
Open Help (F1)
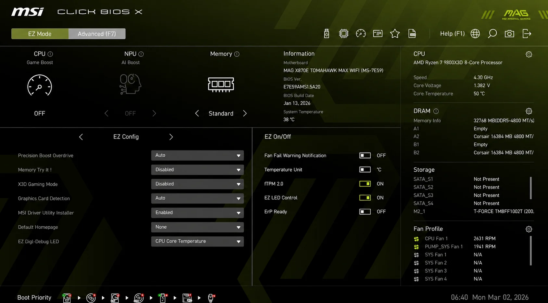pyautogui.click(x=452, y=33)
